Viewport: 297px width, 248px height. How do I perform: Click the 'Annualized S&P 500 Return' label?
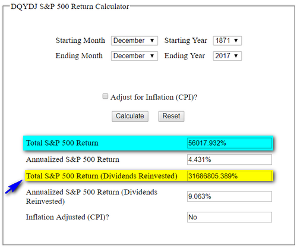pos(72,159)
